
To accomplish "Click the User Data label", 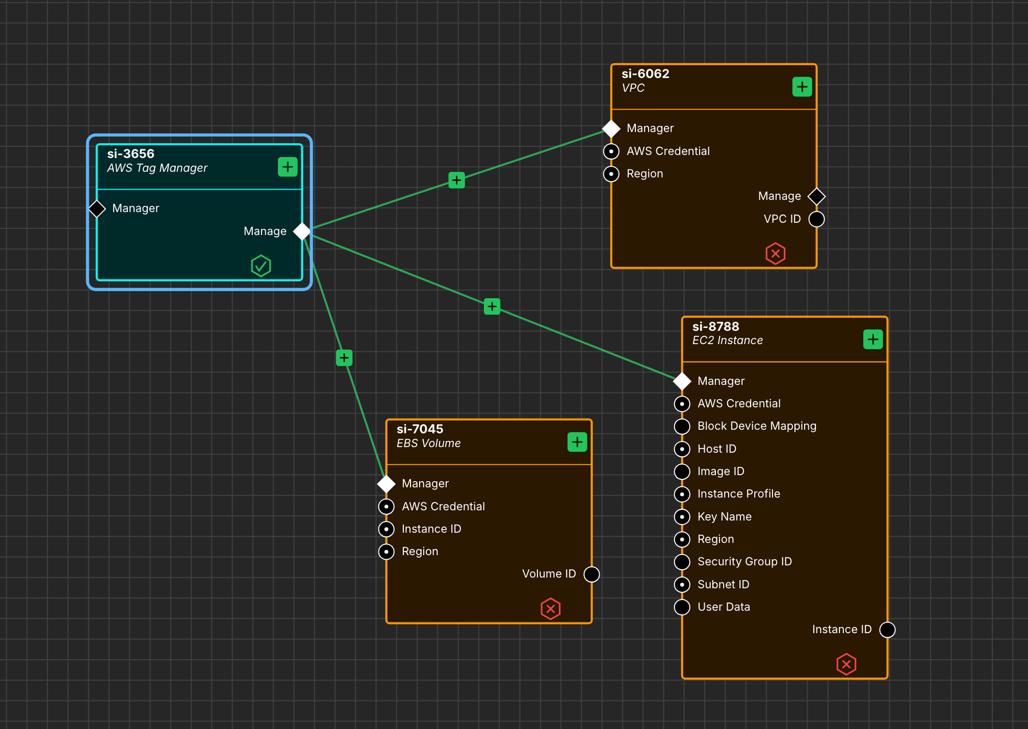I will [724, 607].
